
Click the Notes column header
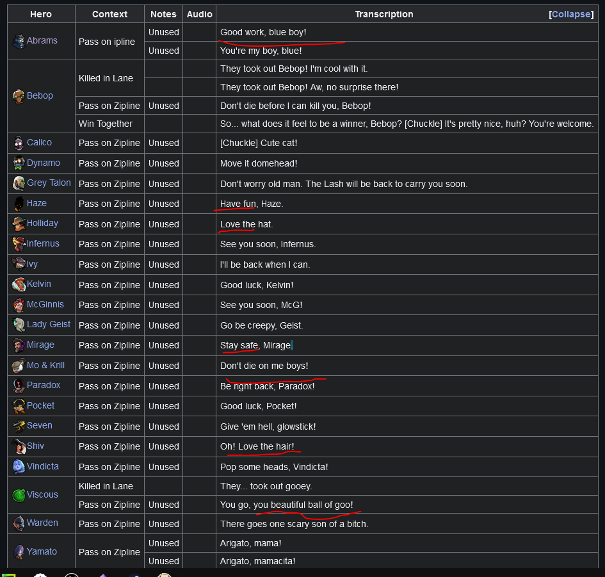163,14
